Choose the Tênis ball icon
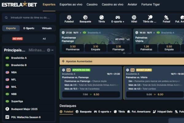This screenshot has width=184, height=123. coord(102,18)
